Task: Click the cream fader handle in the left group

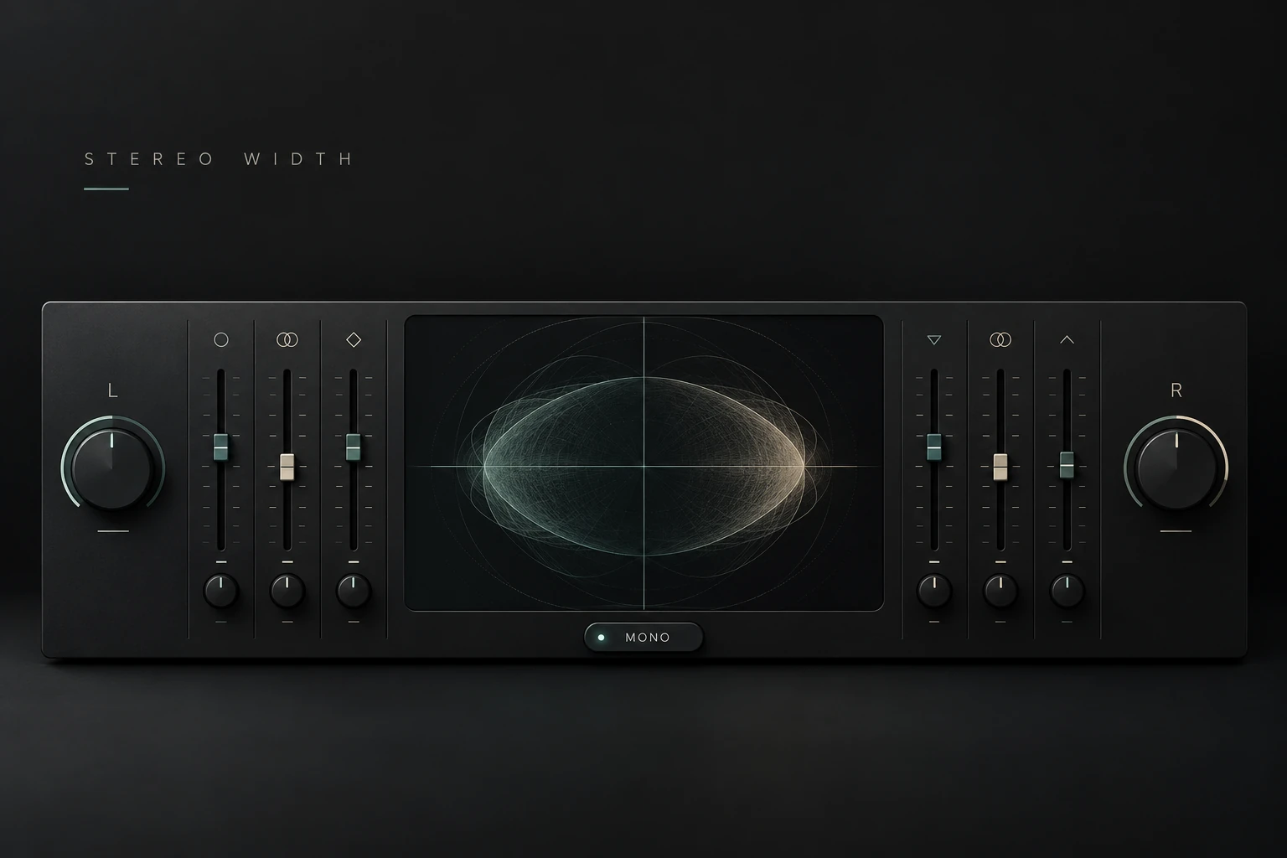Action: [287, 468]
